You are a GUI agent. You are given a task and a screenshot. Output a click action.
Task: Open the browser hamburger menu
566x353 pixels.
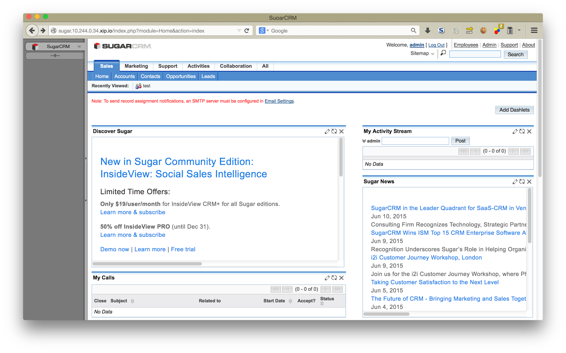[x=534, y=31]
